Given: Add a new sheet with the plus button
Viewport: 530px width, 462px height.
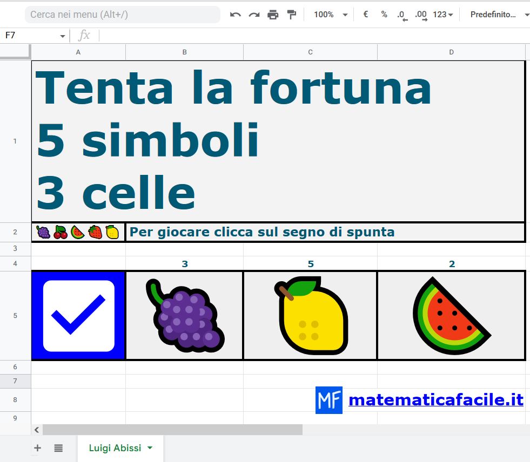Looking at the screenshot, I should [37, 448].
